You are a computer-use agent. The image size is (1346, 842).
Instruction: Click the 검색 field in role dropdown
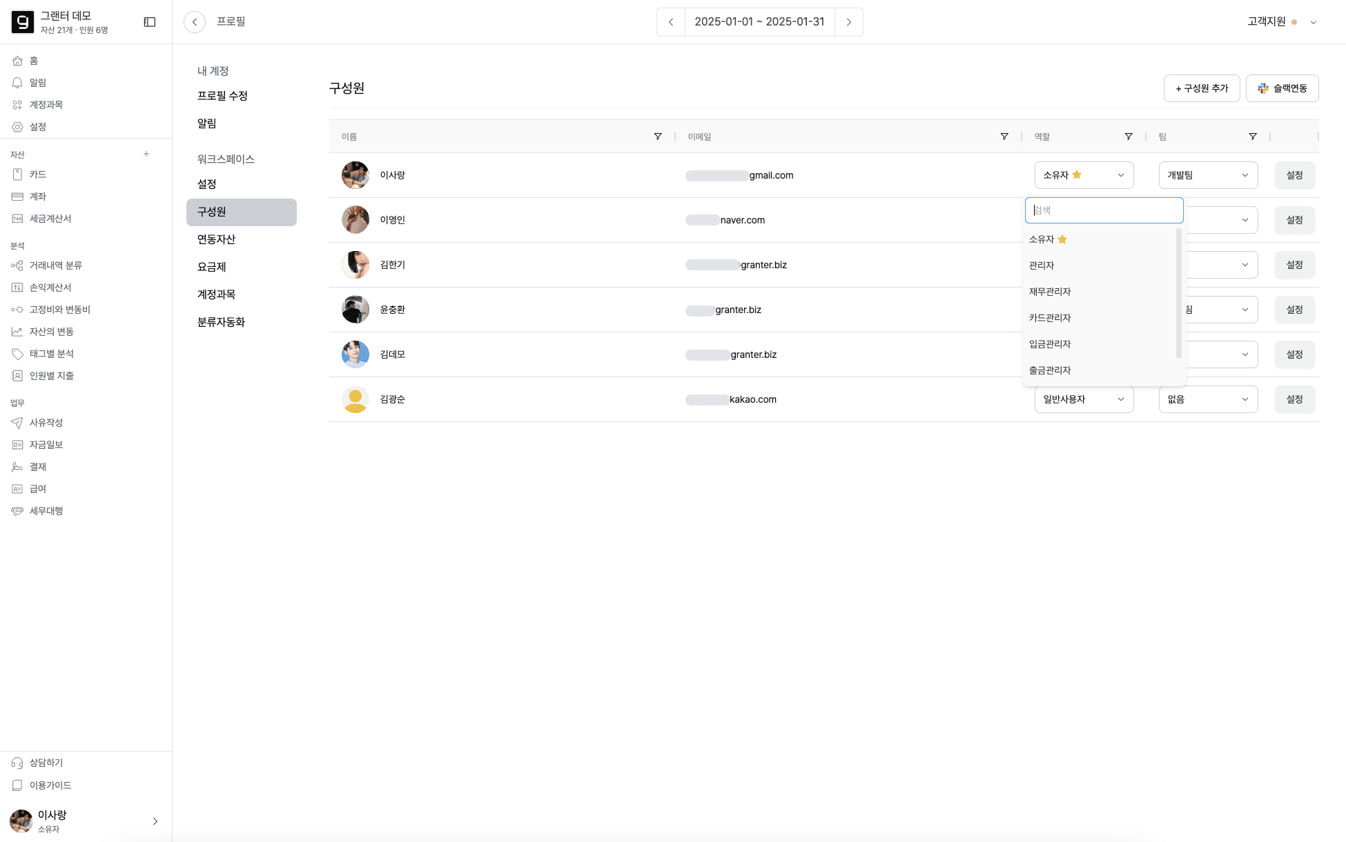coord(1104,210)
